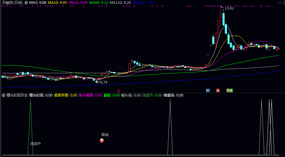Select the MA5 moving average label
Viewport: 285px width, 157px height.
(38, 3)
